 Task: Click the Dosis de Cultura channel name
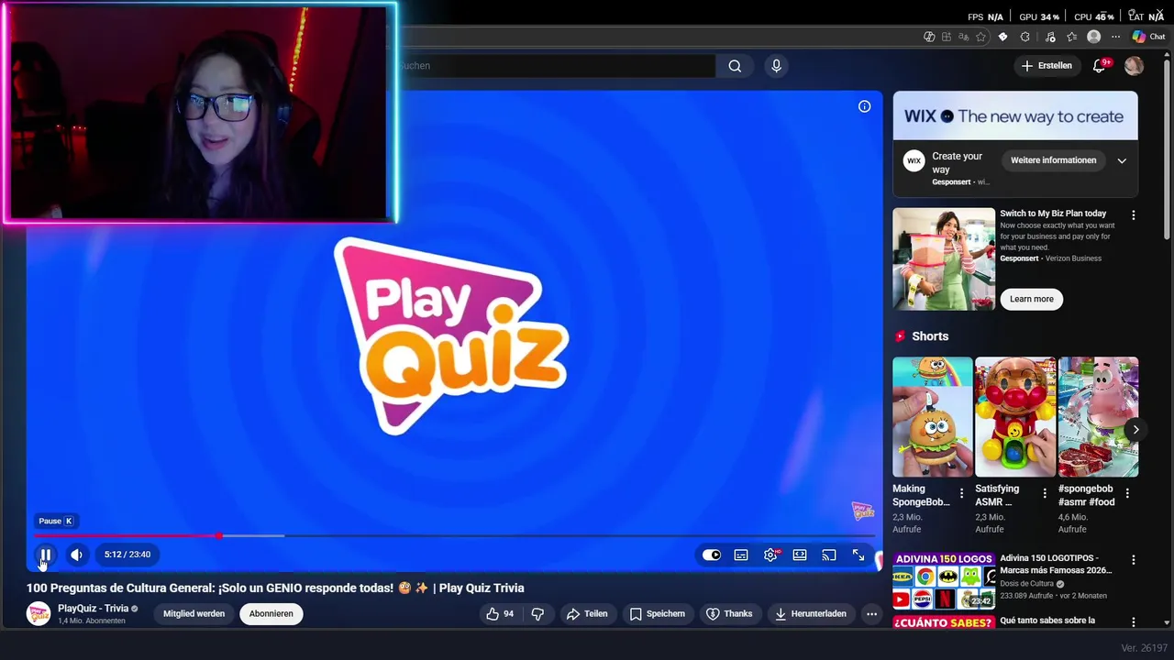coord(1027,584)
